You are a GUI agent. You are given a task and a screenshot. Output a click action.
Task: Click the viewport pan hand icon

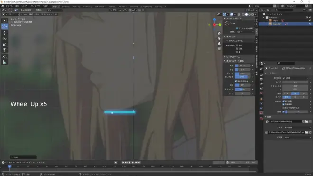[x=219, y=38]
